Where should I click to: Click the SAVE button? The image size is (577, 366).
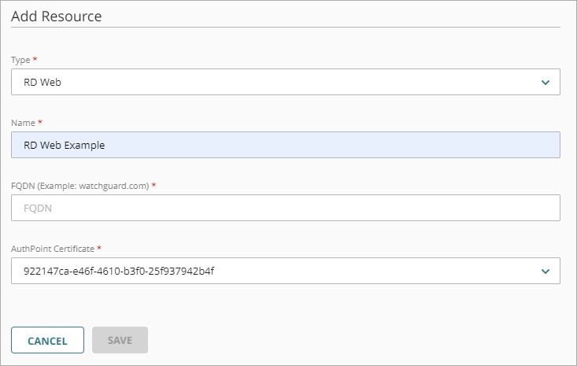coord(120,340)
